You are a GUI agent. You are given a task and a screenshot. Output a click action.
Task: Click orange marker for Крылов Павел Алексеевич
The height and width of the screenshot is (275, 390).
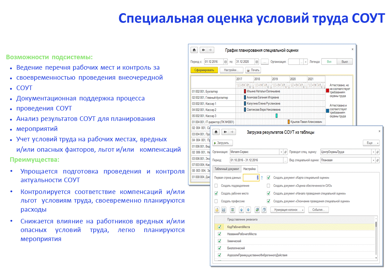coord(289,122)
